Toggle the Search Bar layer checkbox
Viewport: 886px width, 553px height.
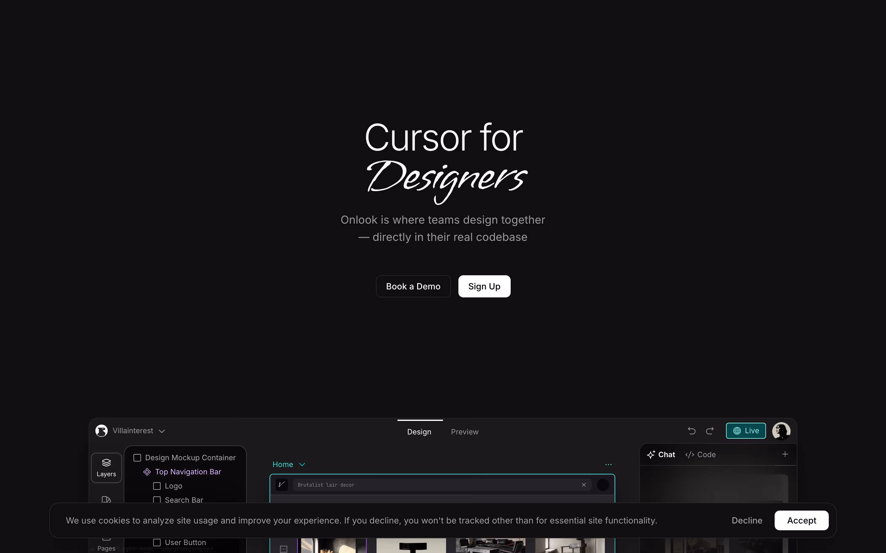(157, 500)
